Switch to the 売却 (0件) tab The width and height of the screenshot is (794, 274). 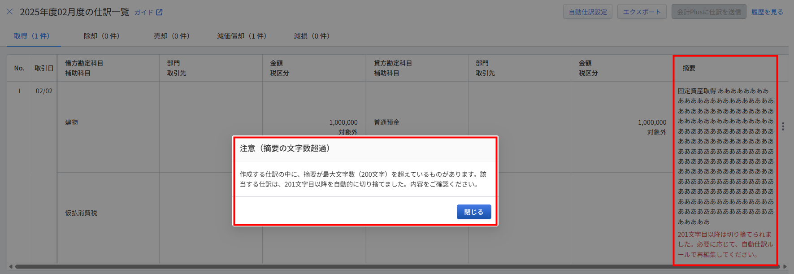coord(171,36)
